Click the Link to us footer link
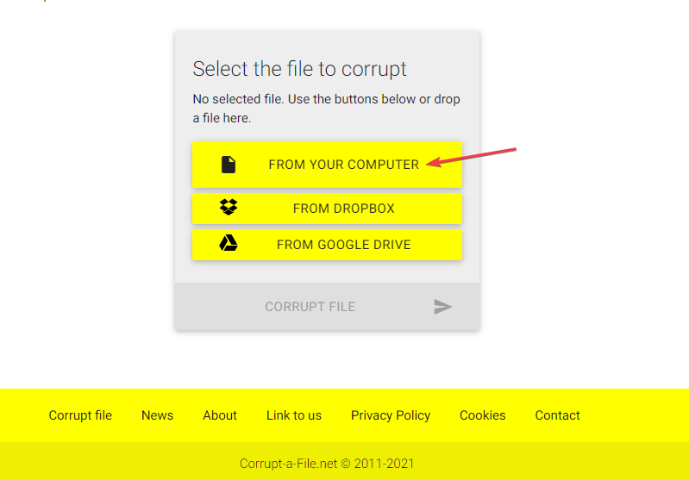Image resolution: width=689 pixels, height=480 pixels. tap(294, 415)
